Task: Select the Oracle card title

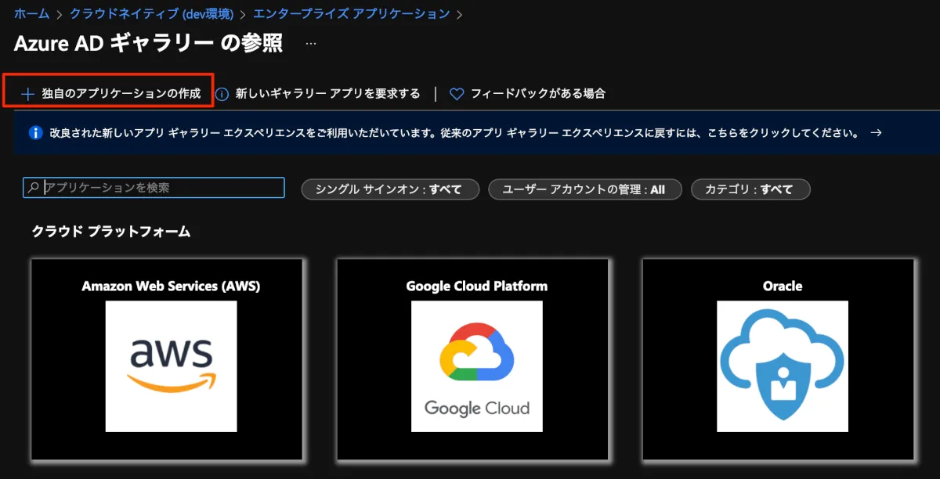Action: pos(782,286)
